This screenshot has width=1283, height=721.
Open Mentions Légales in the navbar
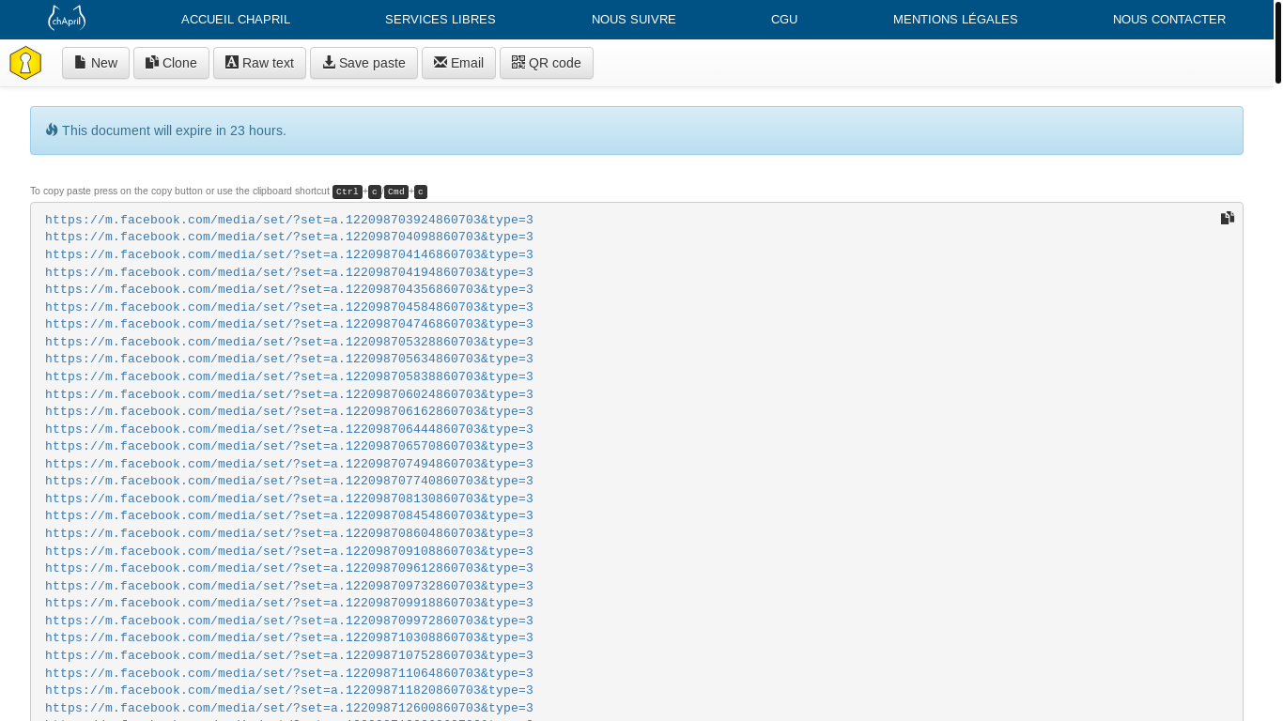pos(955,19)
